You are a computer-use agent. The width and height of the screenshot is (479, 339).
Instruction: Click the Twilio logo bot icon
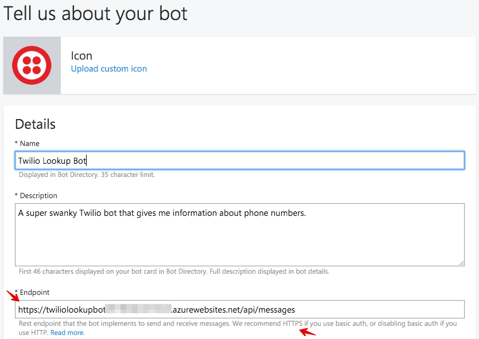(x=32, y=65)
